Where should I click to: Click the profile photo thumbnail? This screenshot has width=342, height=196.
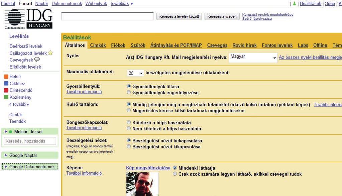click(x=142, y=184)
